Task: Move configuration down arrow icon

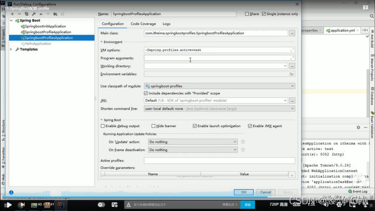Action: tap(48, 14)
